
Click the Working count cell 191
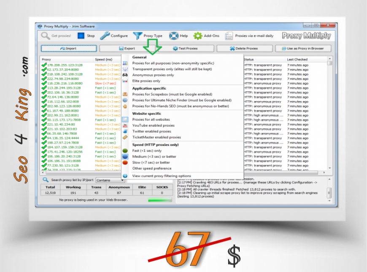pyautogui.click(x=73, y=193)
